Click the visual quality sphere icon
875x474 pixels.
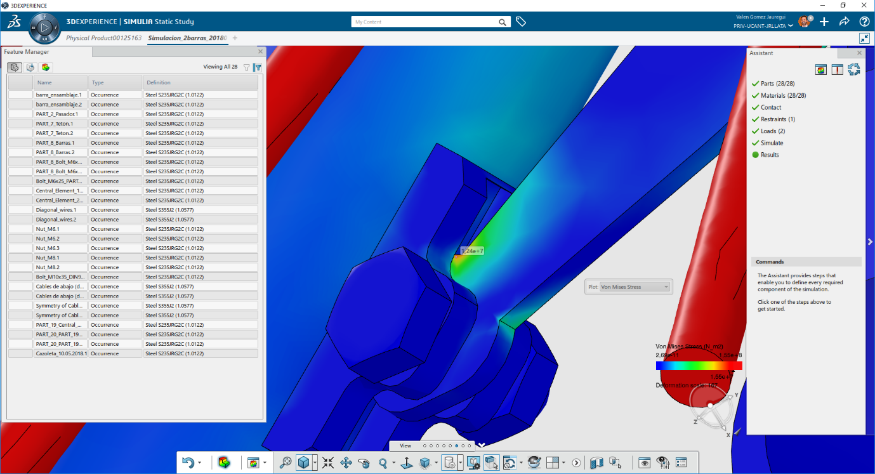pos(534,463)
